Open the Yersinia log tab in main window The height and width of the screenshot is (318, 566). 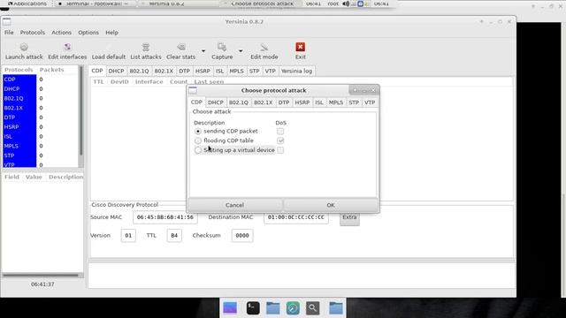coord(296,71)
